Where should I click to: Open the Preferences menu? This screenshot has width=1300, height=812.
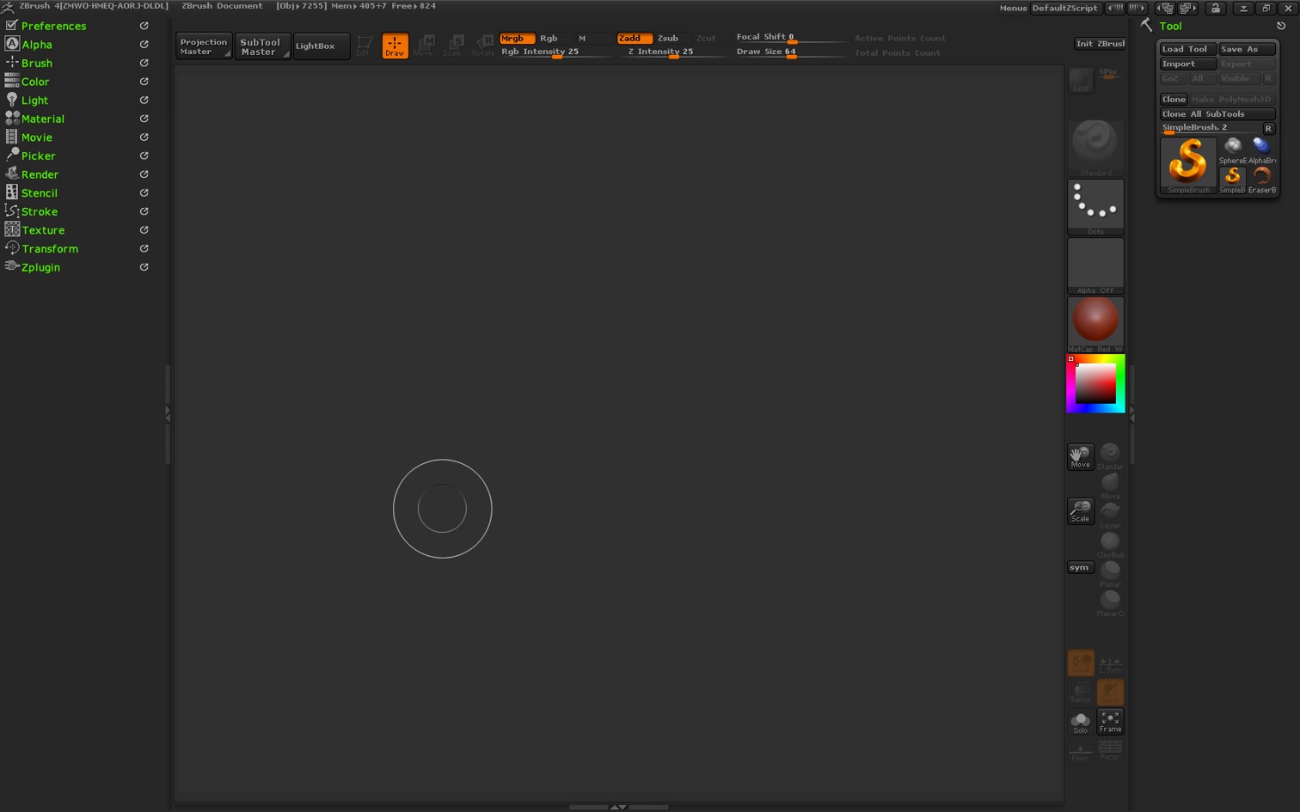pyautogui.click(x=53, y=27)
